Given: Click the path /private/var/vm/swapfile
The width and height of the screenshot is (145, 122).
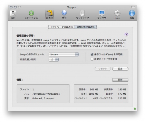Looking at the screenshot, I should click(x=46, y=94).
